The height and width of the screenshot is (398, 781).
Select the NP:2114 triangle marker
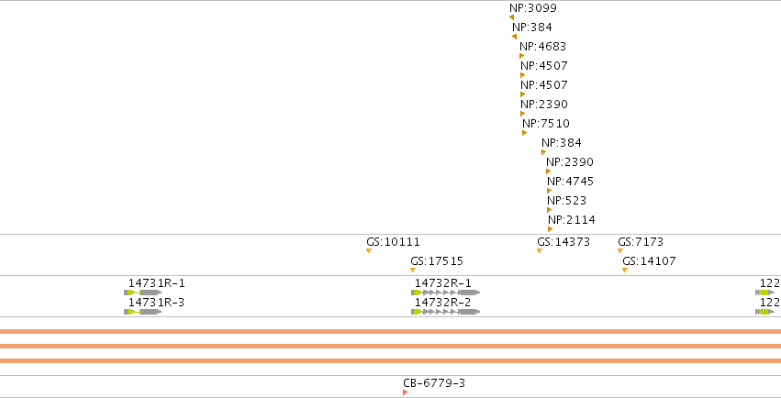tap(551, 229)
